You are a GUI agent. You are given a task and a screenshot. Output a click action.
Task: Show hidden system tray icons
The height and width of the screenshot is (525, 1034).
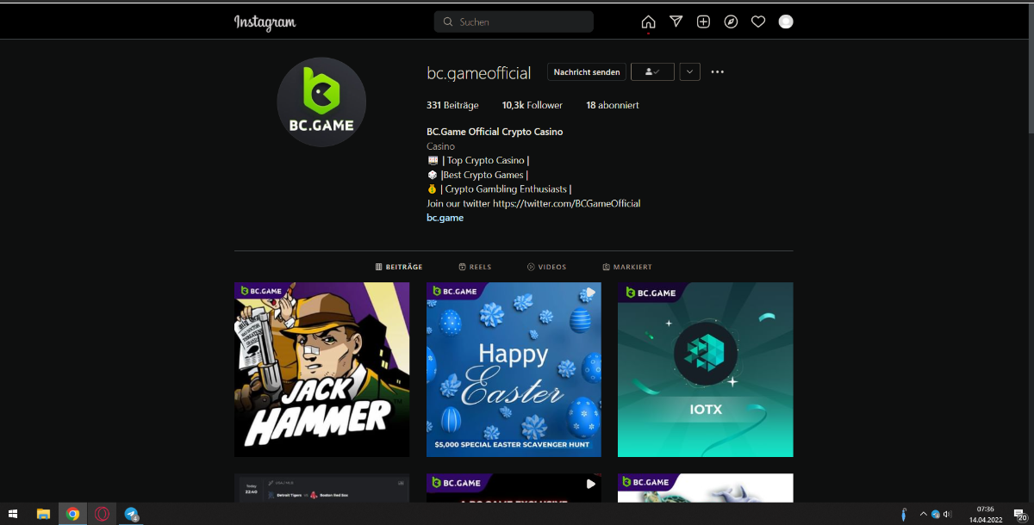923,514
